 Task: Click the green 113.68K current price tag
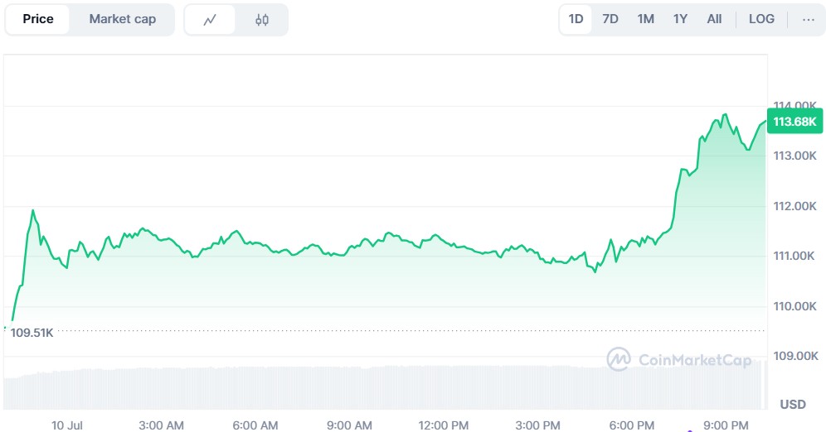click(794, 122)
